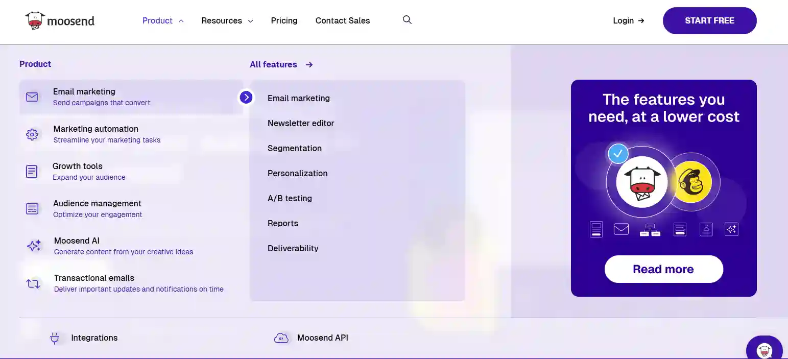Open the Reports feature link

tap(283, 223)
